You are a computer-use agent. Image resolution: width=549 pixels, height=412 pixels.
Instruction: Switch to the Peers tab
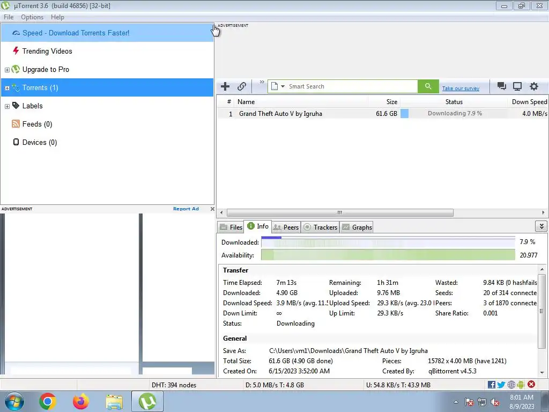(x=286, y=227)
